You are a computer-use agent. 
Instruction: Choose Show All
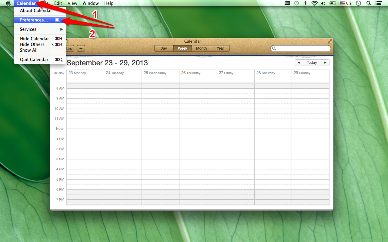[x=40, y=50]
